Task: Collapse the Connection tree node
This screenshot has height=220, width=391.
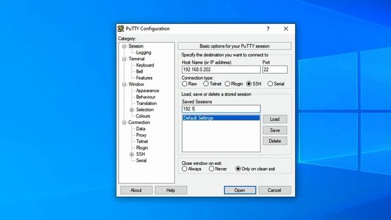Action: pyautogui.click(x=124, y=123)
